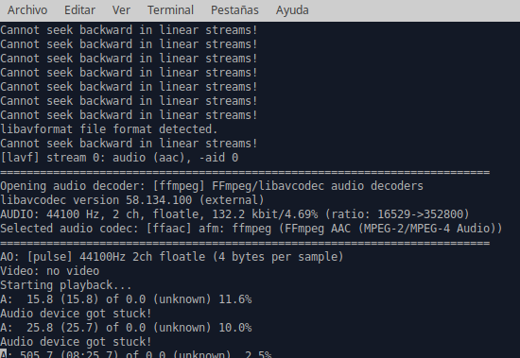The height and width of the screenshot is (358, 520).
Task: Click the '(08:25.7)' playback status line
Action: click(x=135, y=353)
